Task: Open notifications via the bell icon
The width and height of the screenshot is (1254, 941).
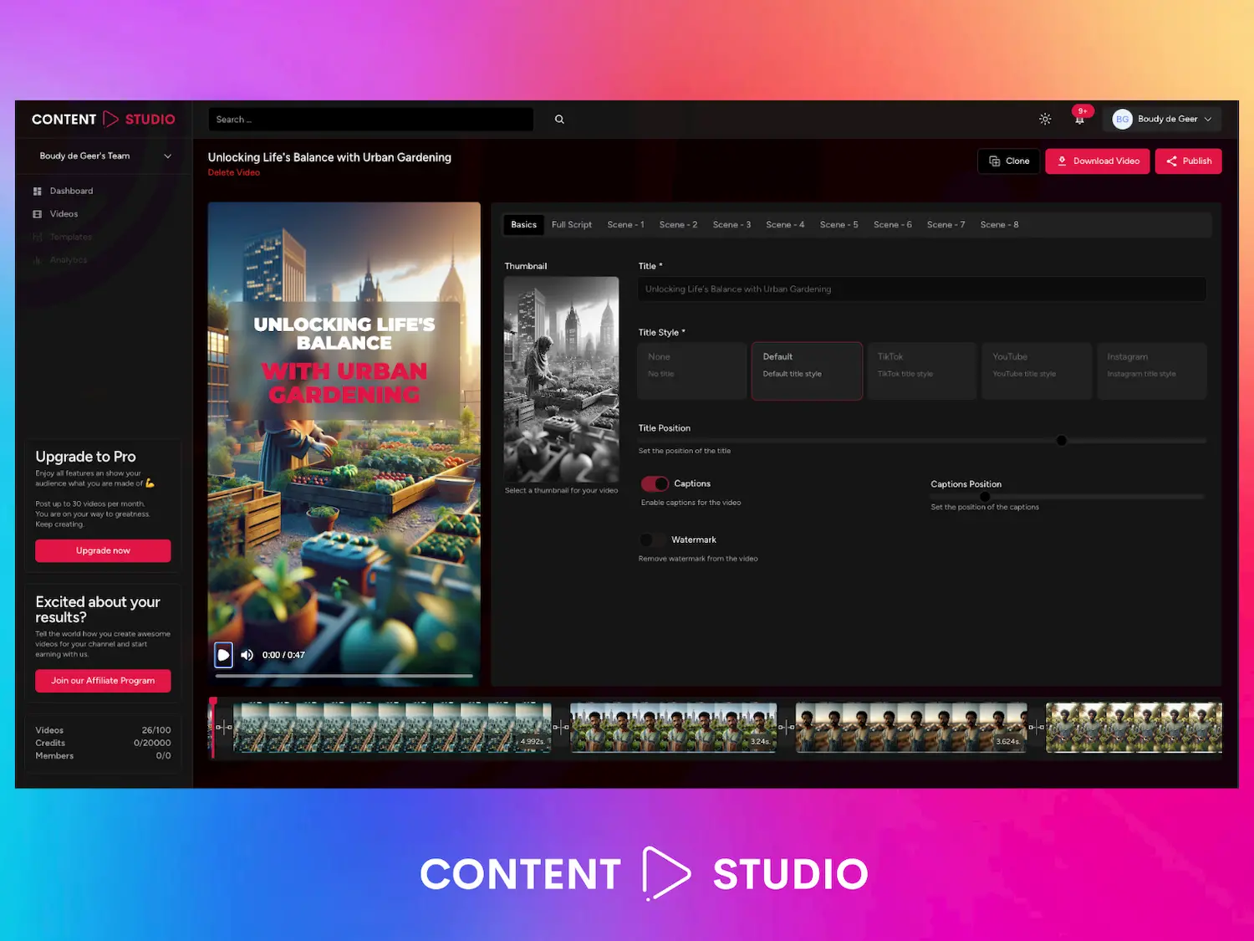Action: 1080,120
